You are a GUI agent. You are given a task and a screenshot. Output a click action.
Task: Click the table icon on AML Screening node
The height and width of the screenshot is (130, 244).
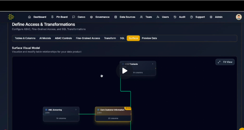point(46,110)
